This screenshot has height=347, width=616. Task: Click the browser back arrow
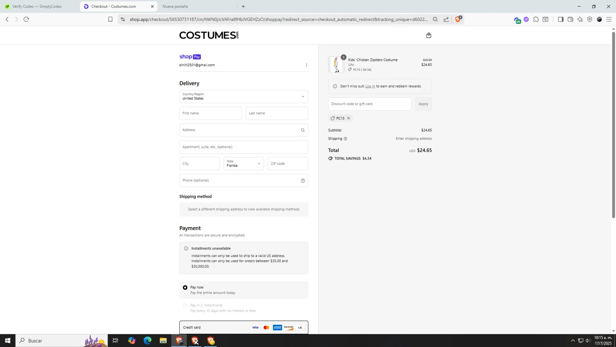(7, 19)
